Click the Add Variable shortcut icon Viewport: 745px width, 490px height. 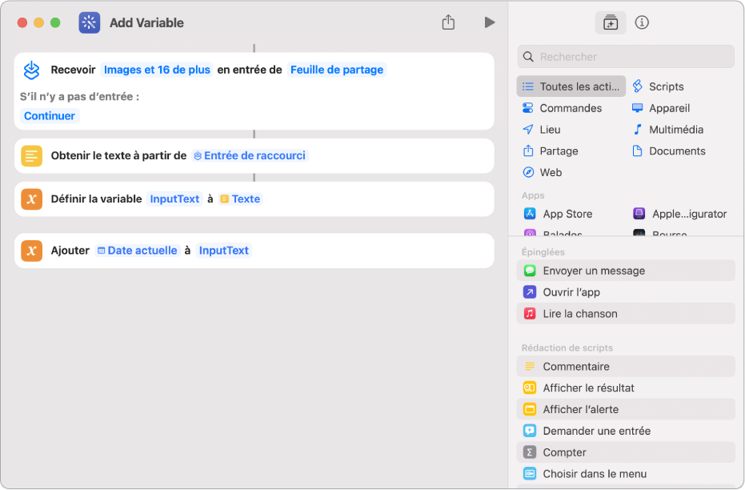90,22
